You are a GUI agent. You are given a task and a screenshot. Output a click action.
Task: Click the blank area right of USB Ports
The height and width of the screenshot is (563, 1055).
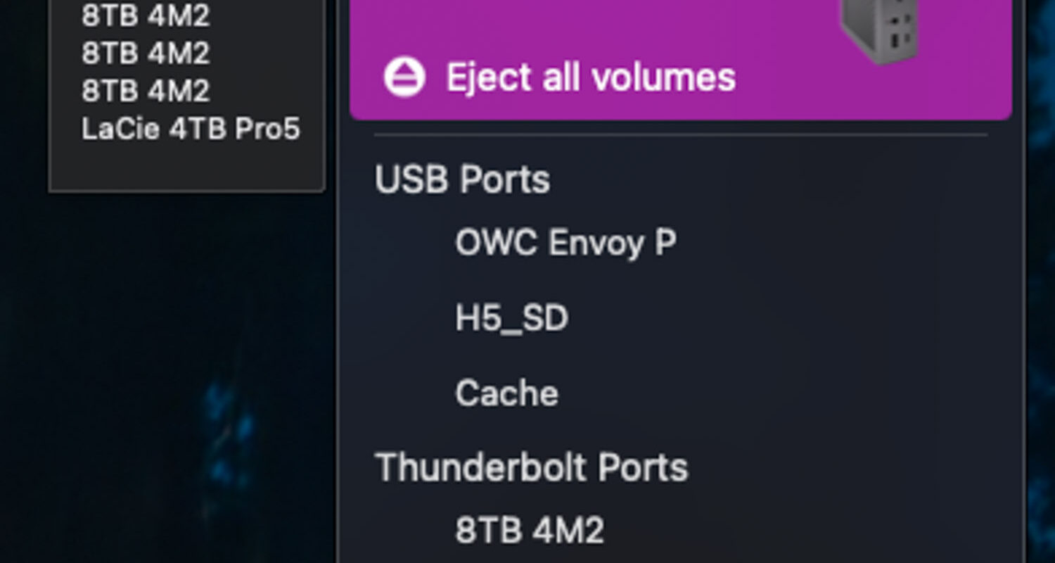coord(774,179)
